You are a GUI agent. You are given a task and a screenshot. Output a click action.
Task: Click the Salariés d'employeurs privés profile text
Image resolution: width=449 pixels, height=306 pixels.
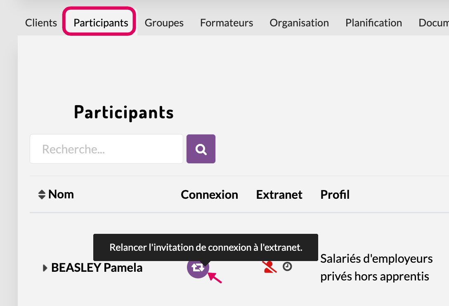[376, 267]
